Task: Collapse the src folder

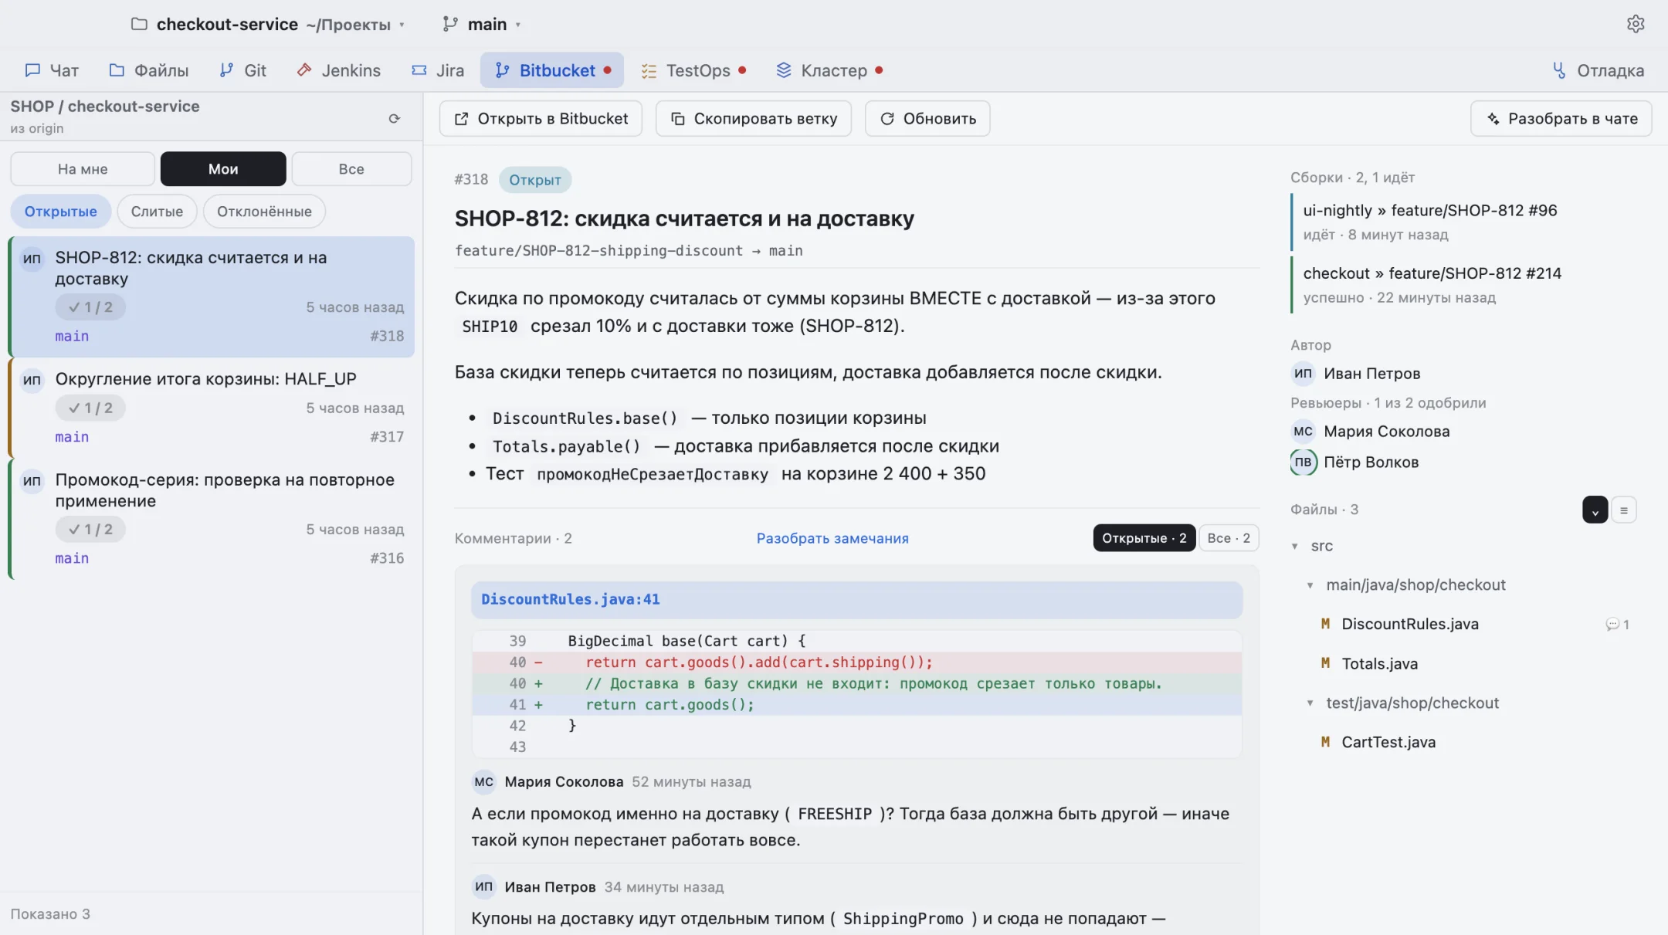Action: click(1295, 546)
